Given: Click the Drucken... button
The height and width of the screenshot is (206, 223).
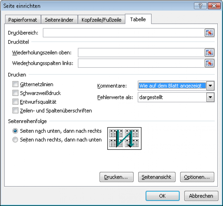Looking at the screenshot, I should coord(116,177).
